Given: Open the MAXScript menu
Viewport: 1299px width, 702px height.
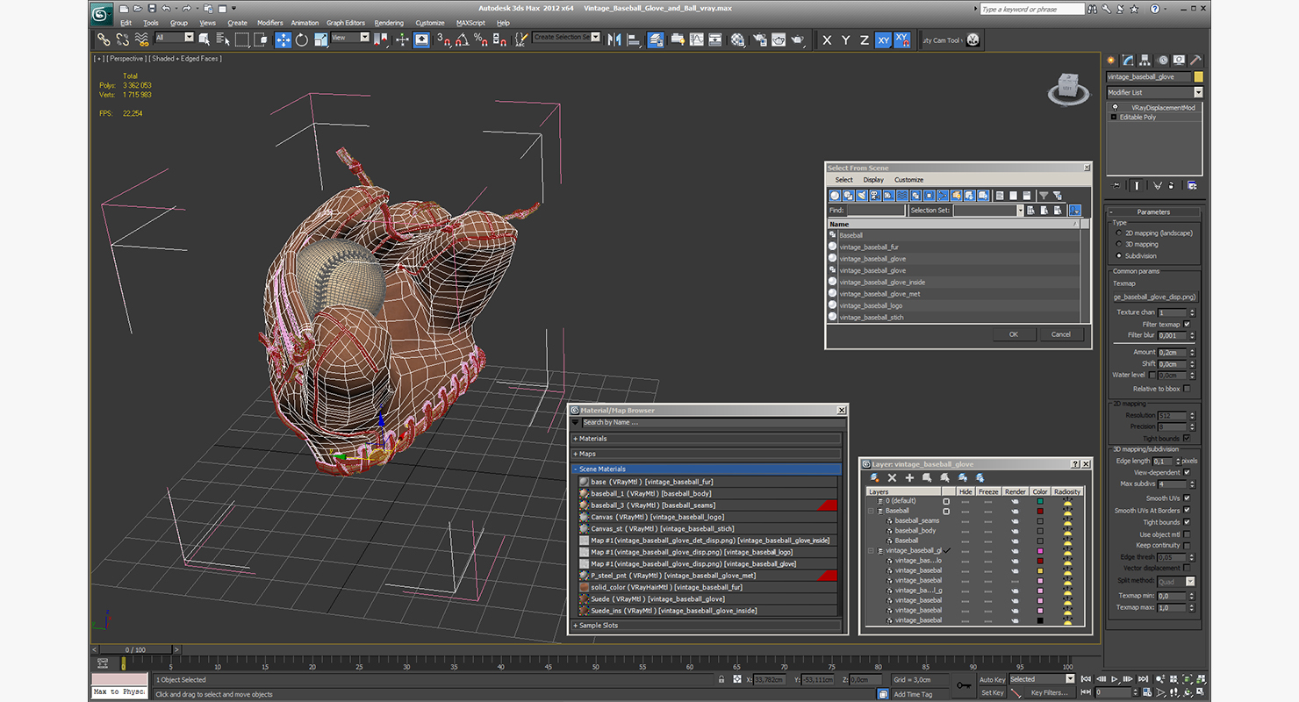Looking at the screenshot, I should (x=470, y=23).
